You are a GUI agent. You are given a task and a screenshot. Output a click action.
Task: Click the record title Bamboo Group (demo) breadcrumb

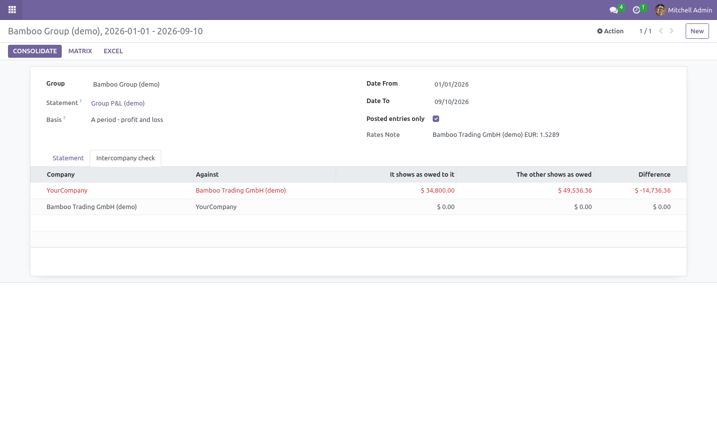coord(106,31)
